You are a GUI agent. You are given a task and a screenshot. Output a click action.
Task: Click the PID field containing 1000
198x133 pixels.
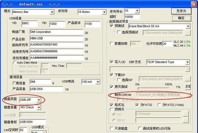pos(57,24)
